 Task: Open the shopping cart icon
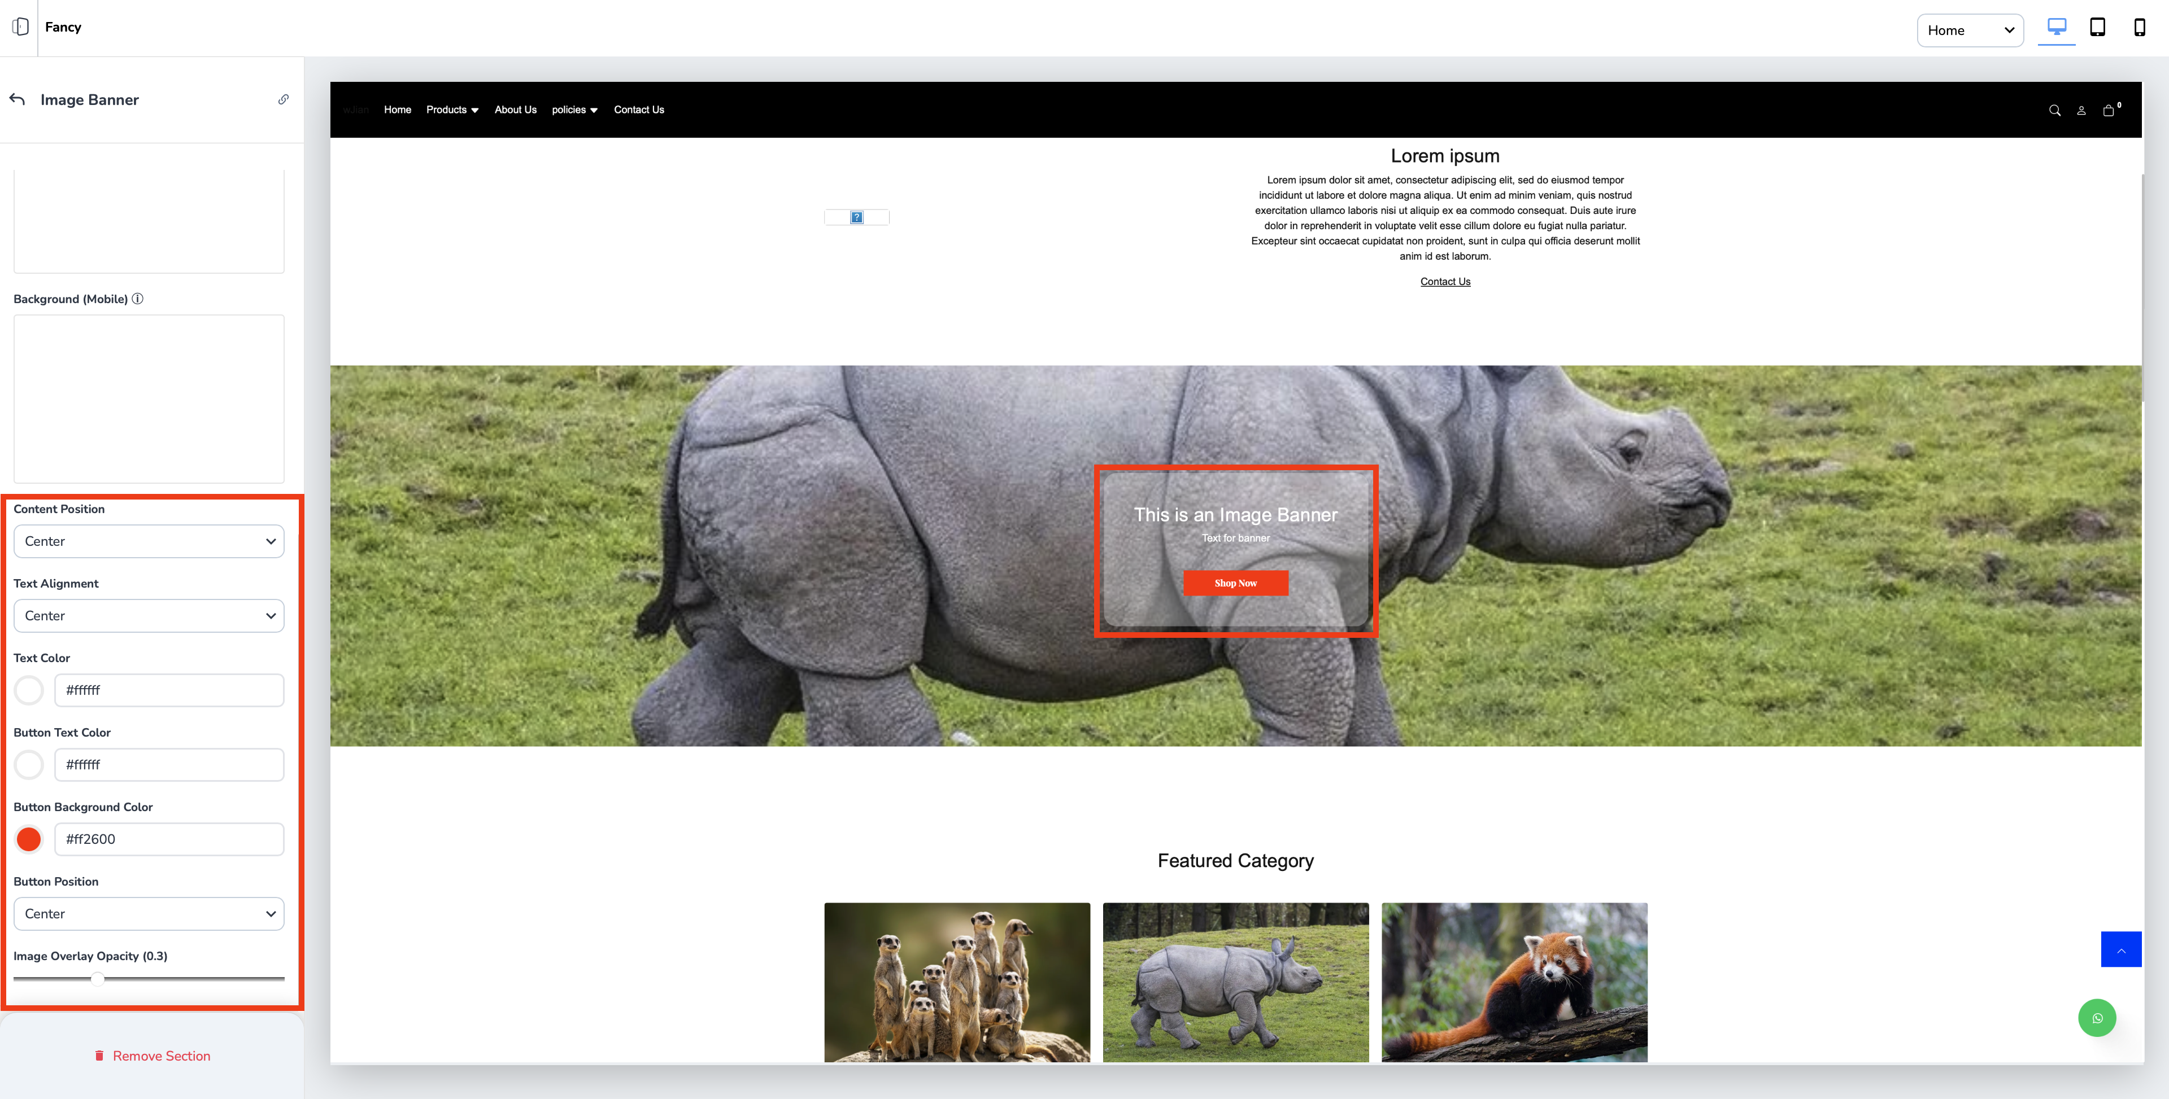point(2109,110)
